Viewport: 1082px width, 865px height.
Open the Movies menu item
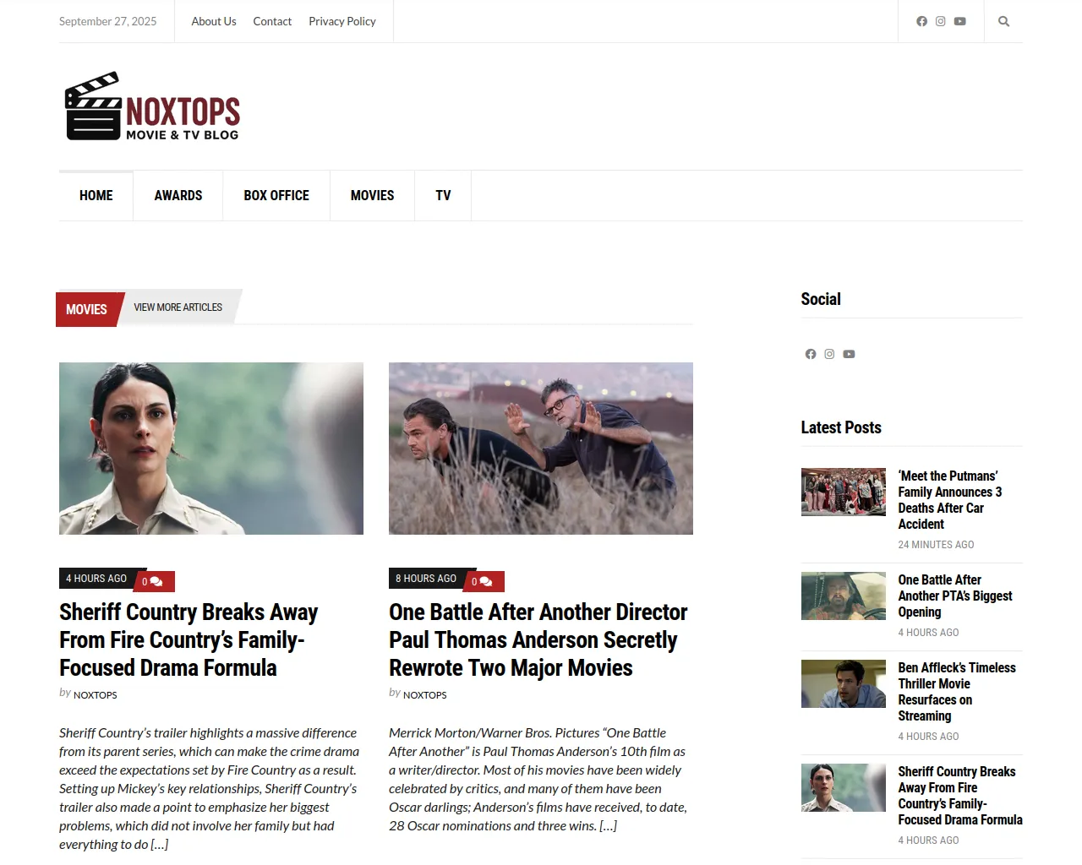[373, 195]
